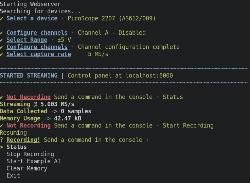Screen dimensions: 250x183
Task: Click the 'STARTED STREAMING' banner text
Action: (x=29, y=76)
